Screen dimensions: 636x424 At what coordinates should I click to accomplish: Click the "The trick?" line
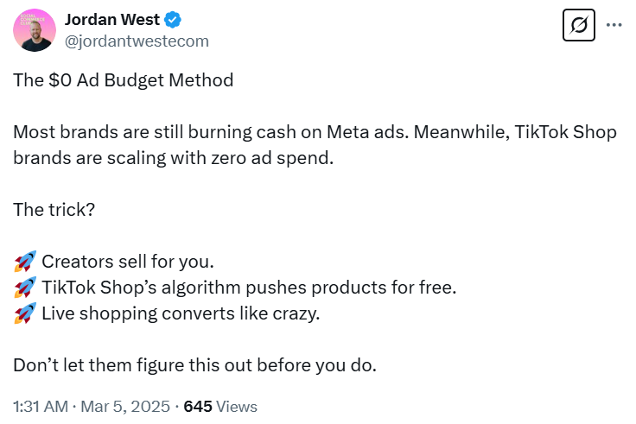[54, 210]
